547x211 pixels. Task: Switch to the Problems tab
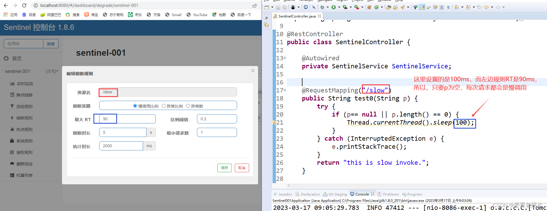388,194
